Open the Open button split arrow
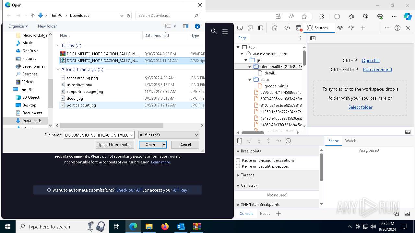 tap(164, 145)
